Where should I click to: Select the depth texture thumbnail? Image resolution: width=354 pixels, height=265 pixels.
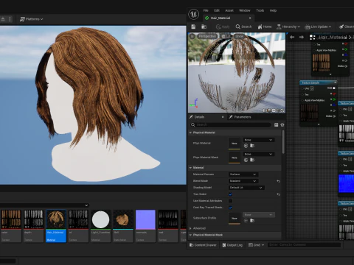pyautogui.click(x=33, y=226)
